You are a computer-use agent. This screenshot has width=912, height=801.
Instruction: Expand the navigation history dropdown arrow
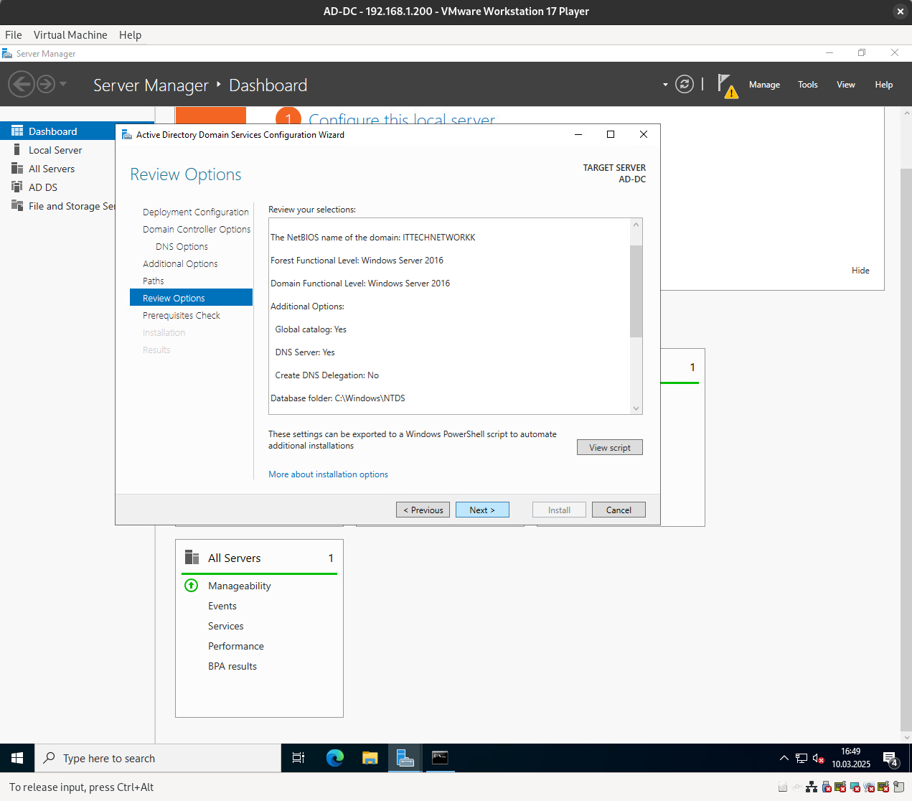63,84
